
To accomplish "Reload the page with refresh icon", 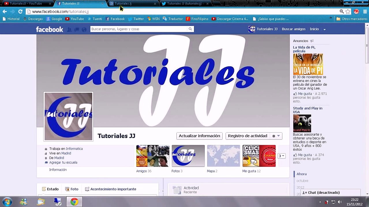I will (x=20, y=11).
